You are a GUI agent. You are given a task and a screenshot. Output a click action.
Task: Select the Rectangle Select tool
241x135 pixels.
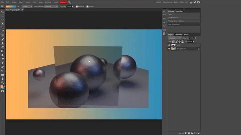click(x=3, y=16)
